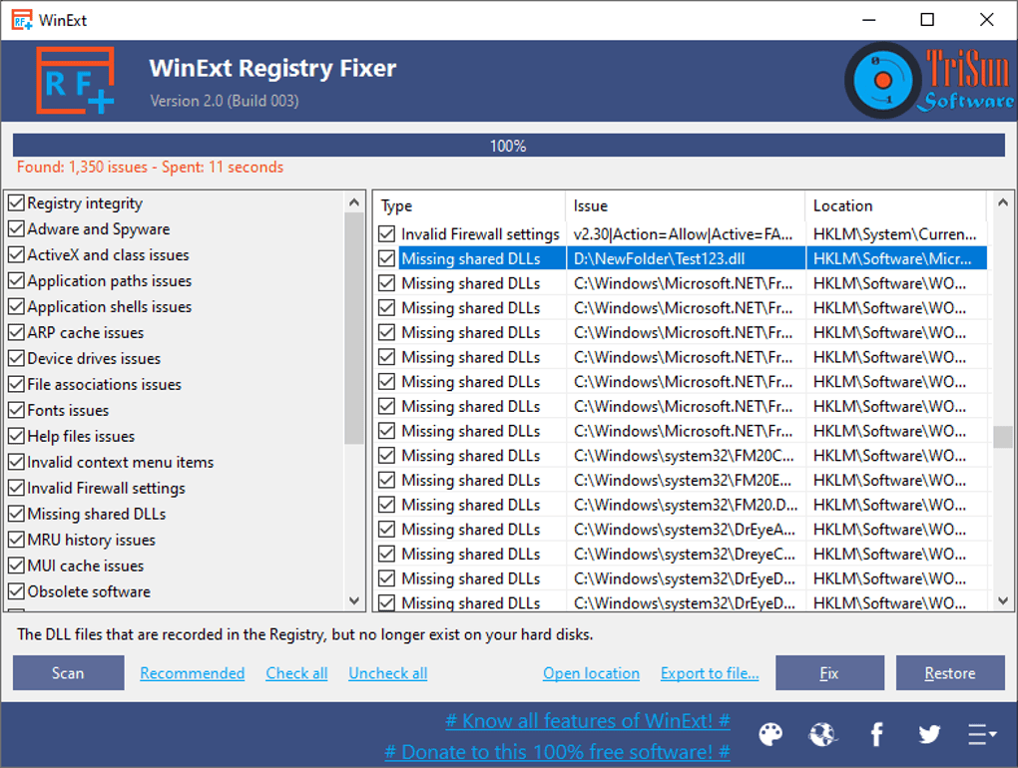Select File associations issues category
The image size is (1018, 768).
(x=104, y=385)
